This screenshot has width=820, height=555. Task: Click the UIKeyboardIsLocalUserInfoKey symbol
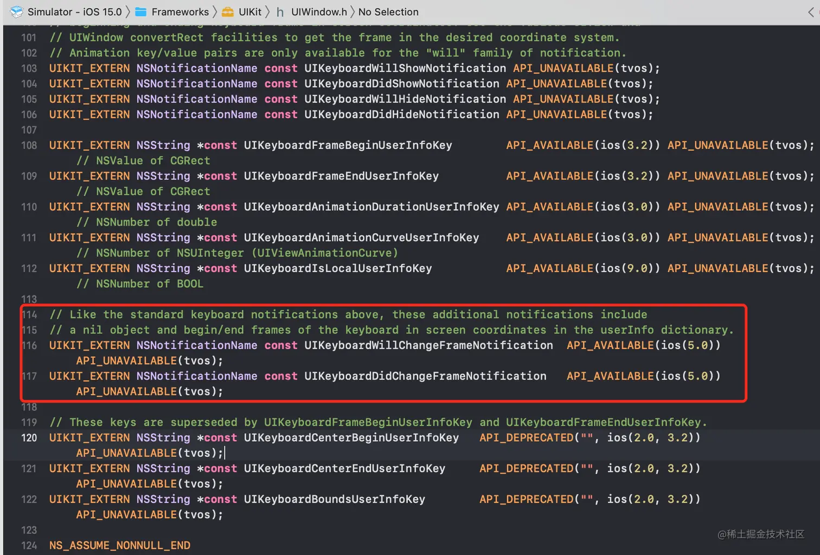coord(338,269)
